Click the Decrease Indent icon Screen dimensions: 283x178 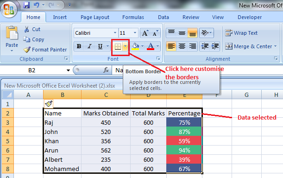pos(205,46)
